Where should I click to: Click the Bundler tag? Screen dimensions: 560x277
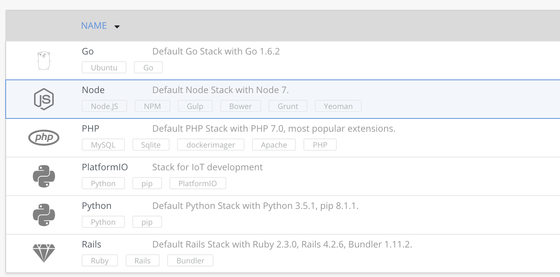pos(190,261)
